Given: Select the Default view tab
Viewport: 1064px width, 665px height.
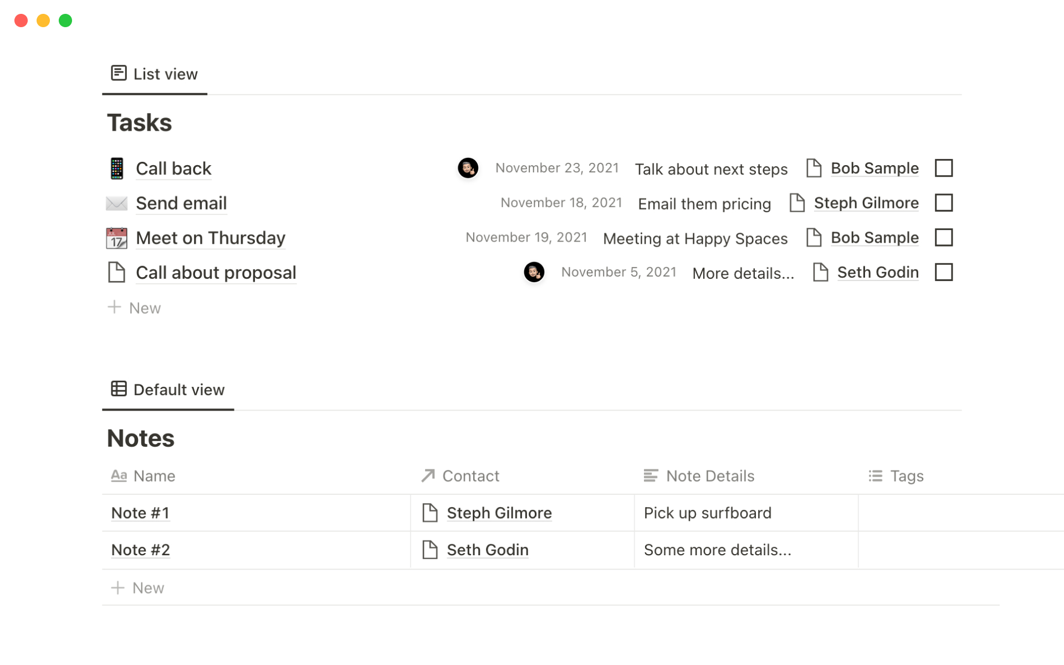Looking at the screenshot, I should (168, 390).
